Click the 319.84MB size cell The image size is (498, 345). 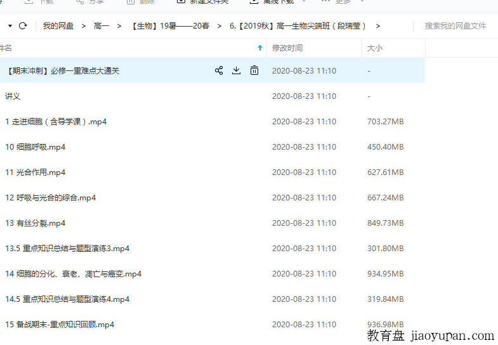[x=385, y=299]
